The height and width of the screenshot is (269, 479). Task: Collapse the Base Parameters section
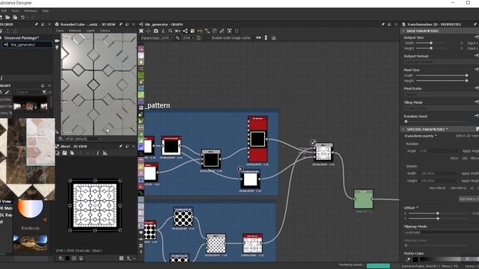click(403, 31)
